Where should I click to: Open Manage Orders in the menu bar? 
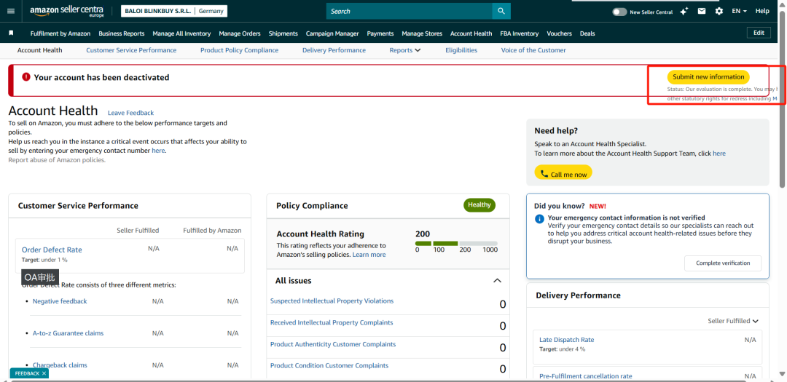point(239,33)
